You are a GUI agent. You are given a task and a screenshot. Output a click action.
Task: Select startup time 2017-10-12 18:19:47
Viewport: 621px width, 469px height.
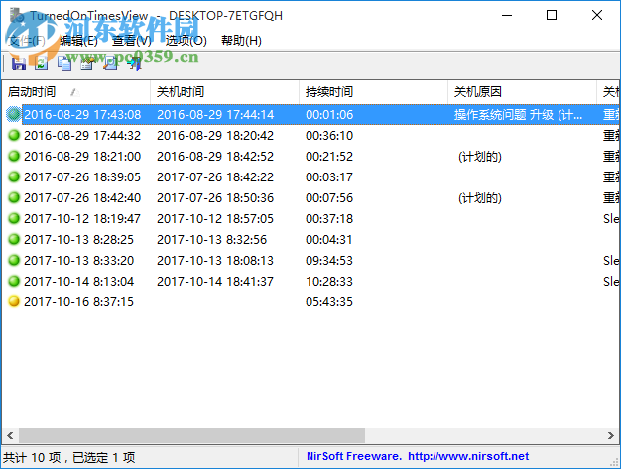coord(82,218)
